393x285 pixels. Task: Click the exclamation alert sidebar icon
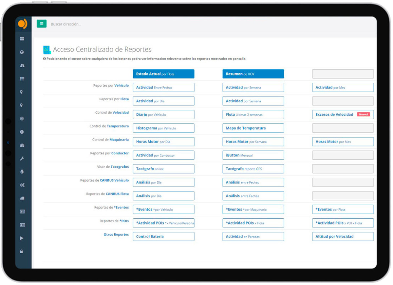point(22,132)
